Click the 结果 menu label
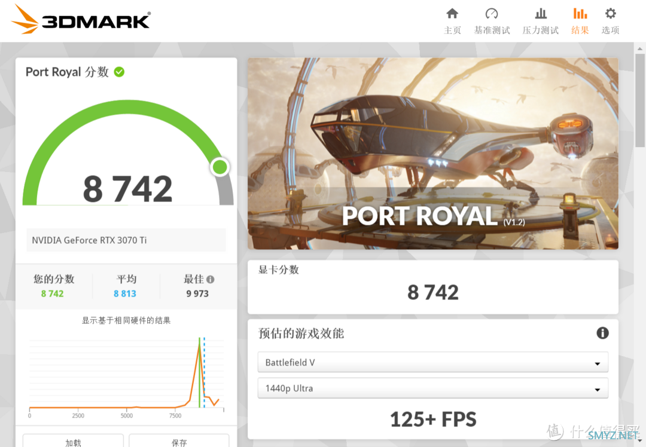This screenshot has width=646, height=447. tap(580, 30)
